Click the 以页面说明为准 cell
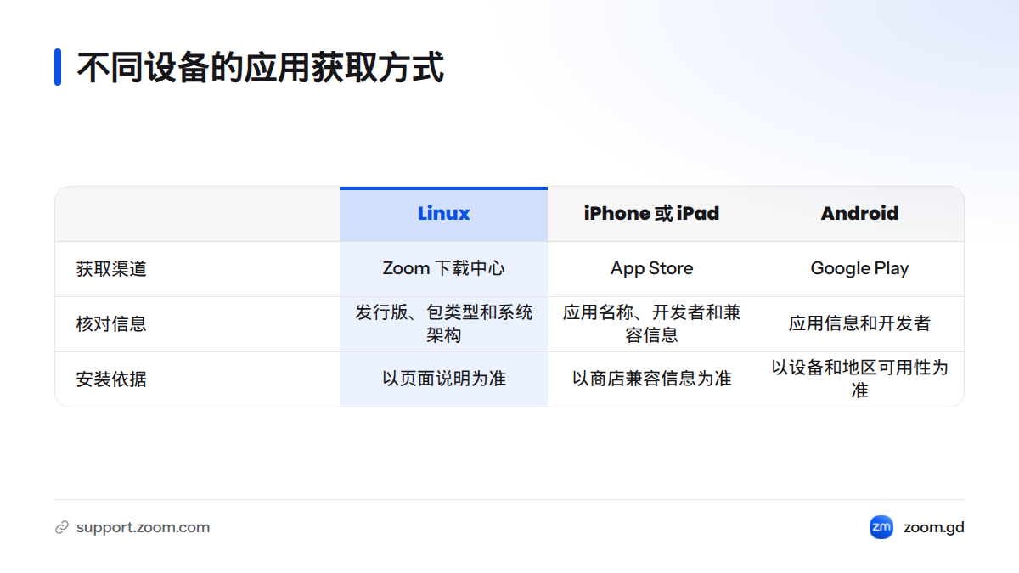The width and height of the screenshot is (1019, 573). tap(443, 379)
